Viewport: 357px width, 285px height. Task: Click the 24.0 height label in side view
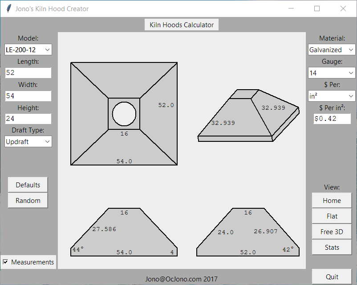[225, 232]
